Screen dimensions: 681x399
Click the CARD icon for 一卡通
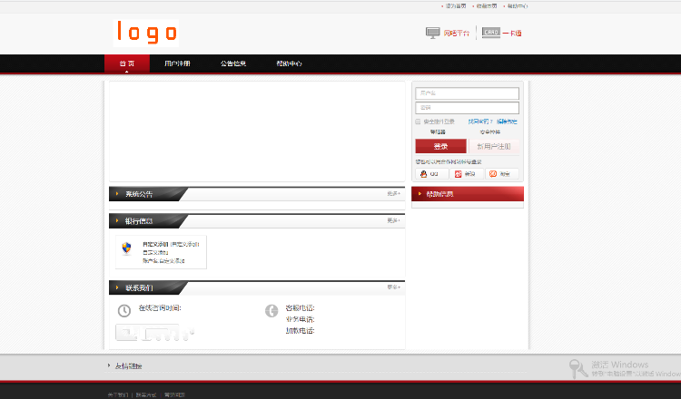(x=491, y=33)
